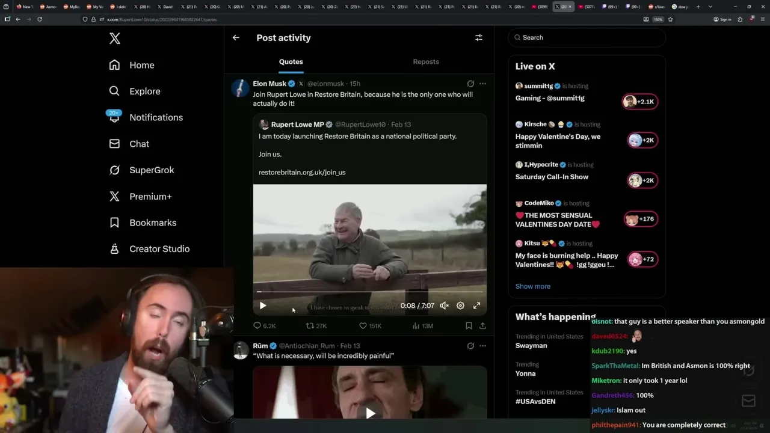Image resolution: width=770 pixels, height=433 pixels.
Task: Click Sign in on the browser toolbar
Action: [722, 19]
